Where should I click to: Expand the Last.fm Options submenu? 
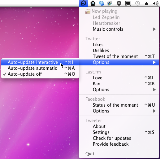tap(119, 90)
